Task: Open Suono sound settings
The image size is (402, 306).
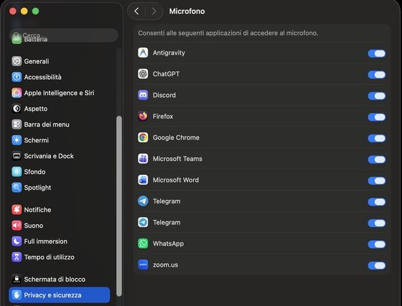Action: click(x=60, y=226)
